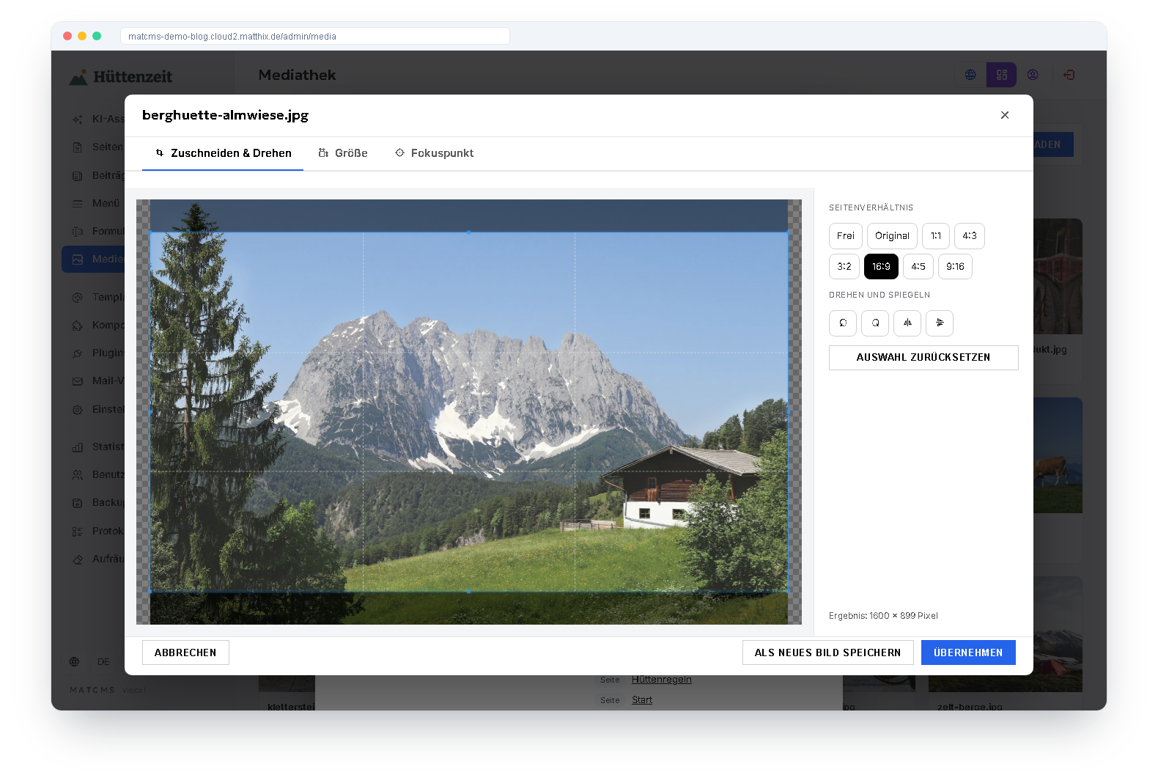The image size is (1158, 783).
Task: Open the globe icon in the Mediathek header
Action: tap(970, 75)
